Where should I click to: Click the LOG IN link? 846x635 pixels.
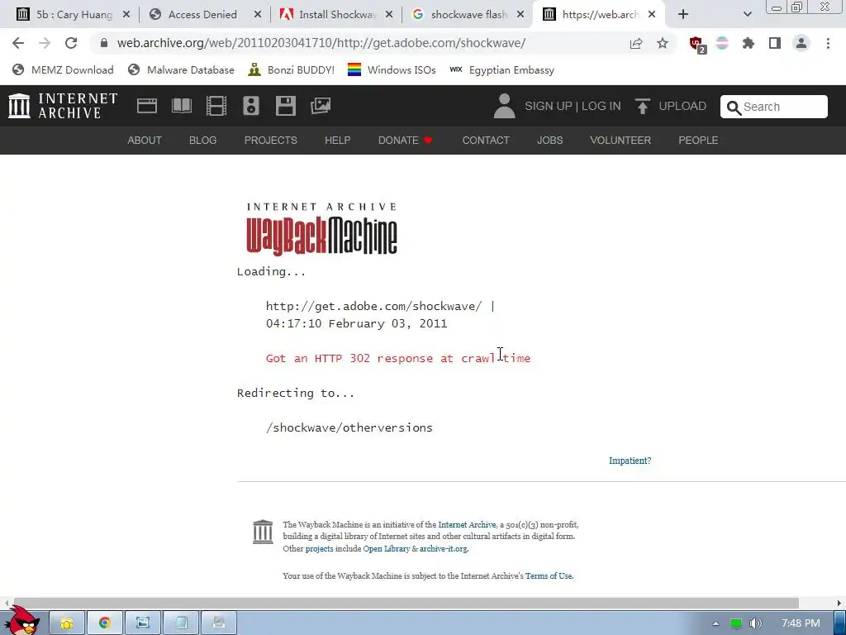point(601,106)
